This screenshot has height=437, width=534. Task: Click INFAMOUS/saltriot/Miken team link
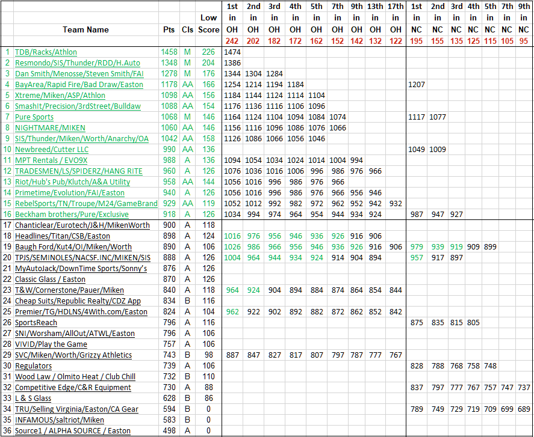(60, 420)
